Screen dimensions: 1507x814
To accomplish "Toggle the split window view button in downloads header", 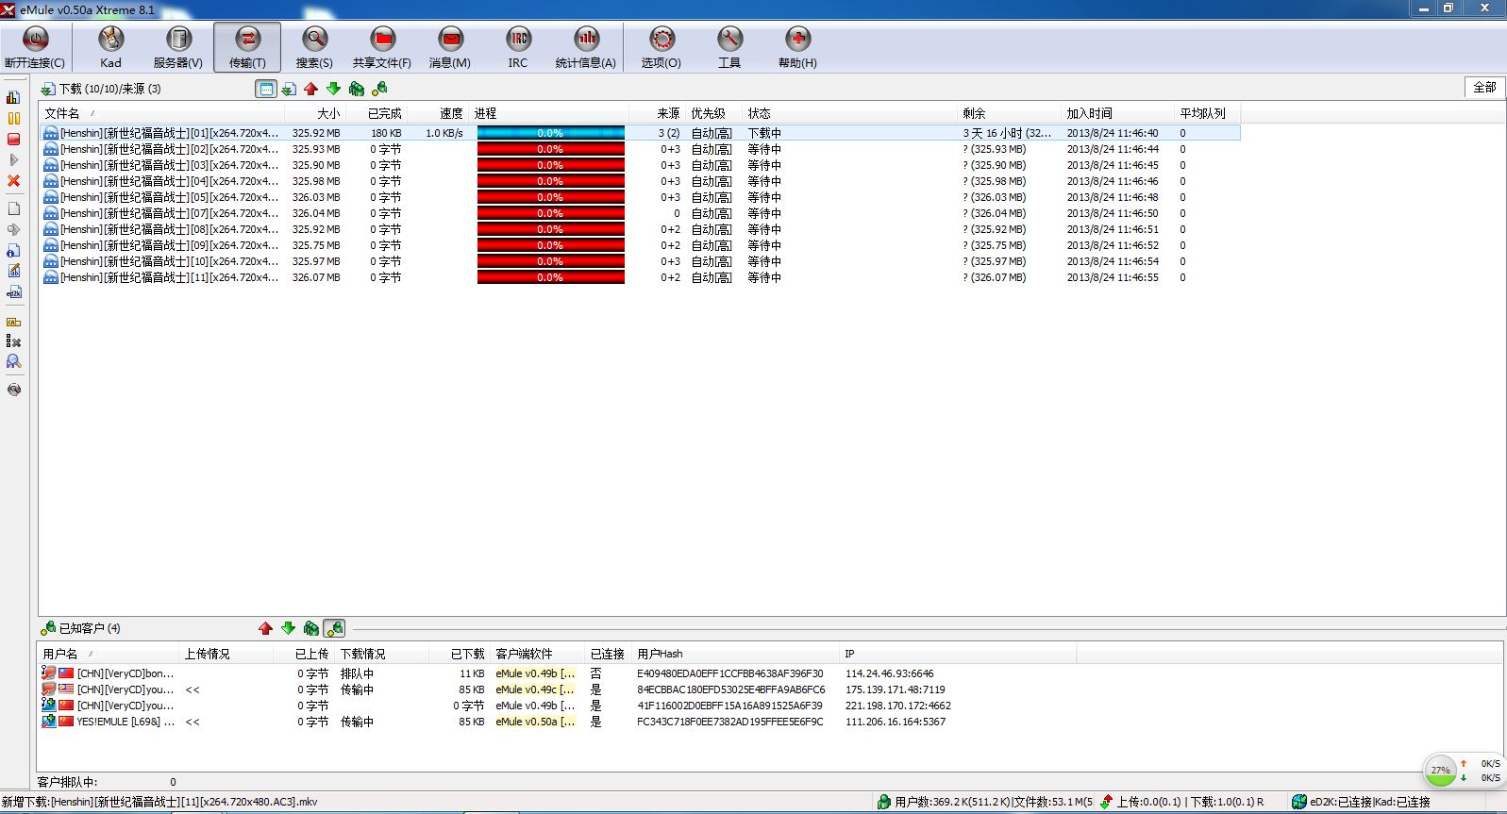I will [266, 89].
